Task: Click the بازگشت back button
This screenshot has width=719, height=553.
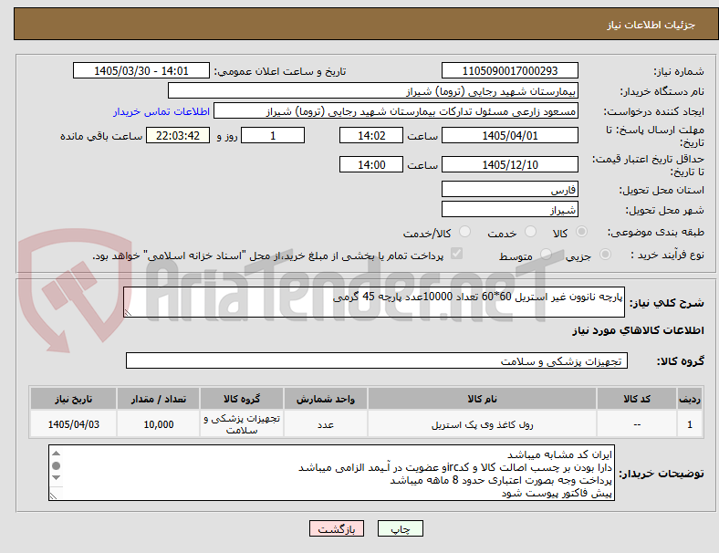Action: (337, 528)
